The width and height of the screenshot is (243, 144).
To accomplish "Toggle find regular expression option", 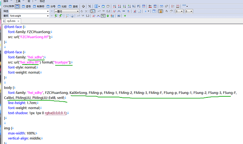I will point(78,16).
